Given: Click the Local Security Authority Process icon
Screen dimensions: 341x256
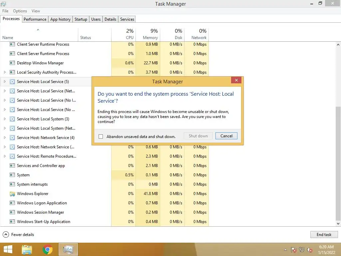Looking at the screenshot, I should tap(12, 72).
